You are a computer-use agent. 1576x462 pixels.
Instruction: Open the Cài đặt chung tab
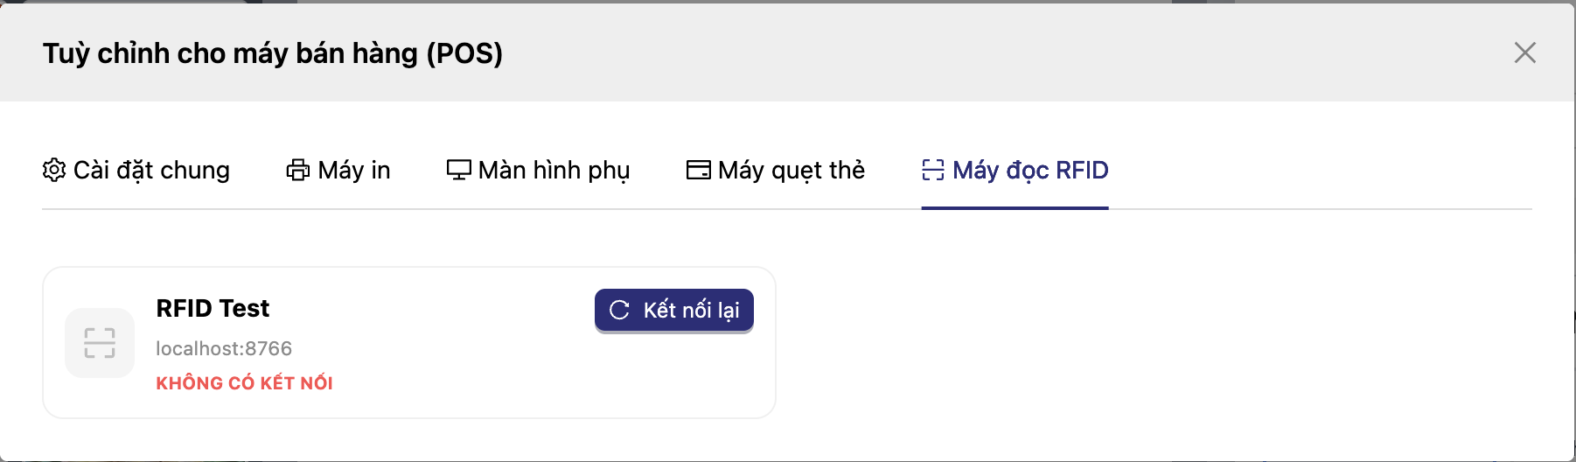(x=151, y=170)
